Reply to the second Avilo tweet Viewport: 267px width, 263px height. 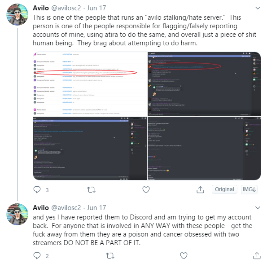pyautogui.click(x=37, y=255)
